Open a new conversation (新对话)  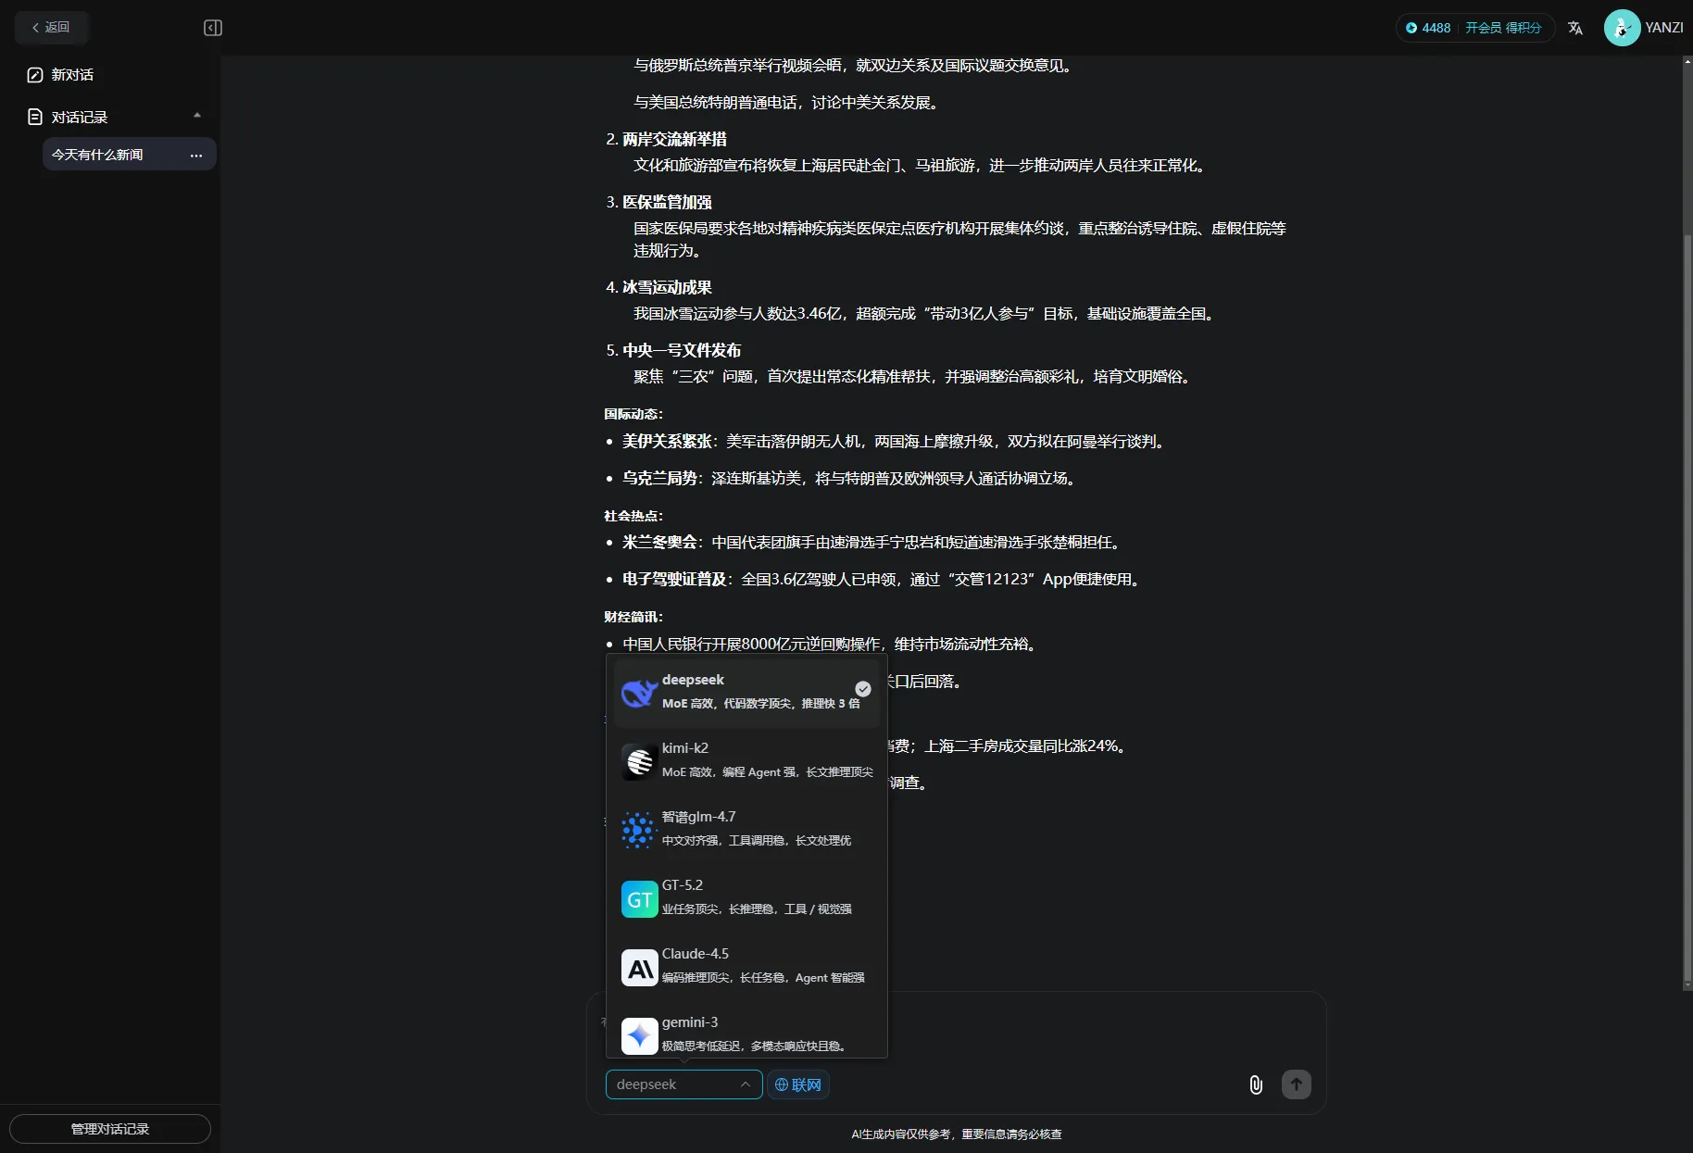72,74
